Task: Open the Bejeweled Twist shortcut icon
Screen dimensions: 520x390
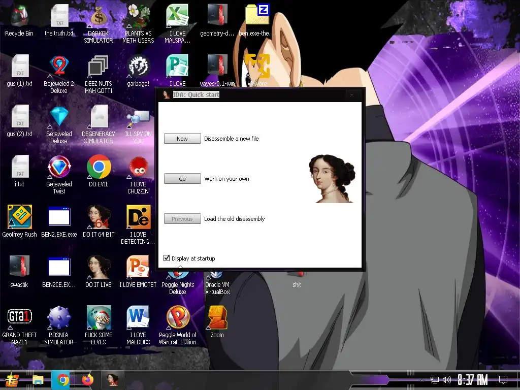Action: click(59, 167)
